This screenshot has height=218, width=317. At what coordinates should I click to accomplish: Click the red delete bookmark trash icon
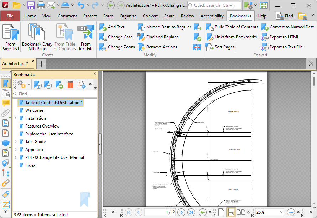coord(71,84)
